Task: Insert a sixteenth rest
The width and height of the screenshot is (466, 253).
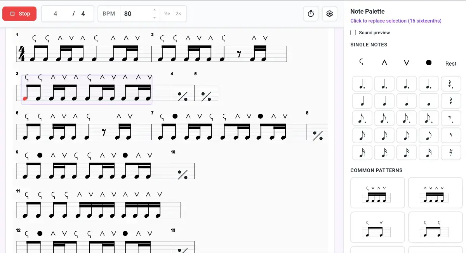Action: 451,152
